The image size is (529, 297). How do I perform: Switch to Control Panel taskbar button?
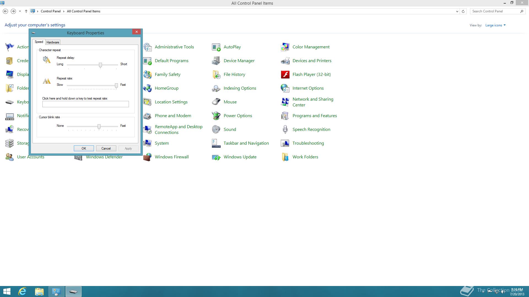56,291
